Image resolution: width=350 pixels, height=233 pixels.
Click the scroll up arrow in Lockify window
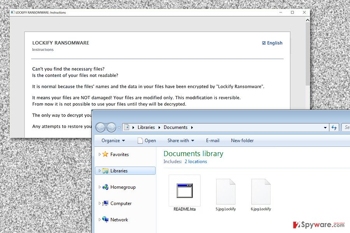coord(308,20)
